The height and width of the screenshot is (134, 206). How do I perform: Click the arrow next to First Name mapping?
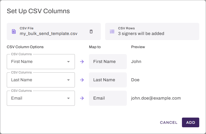tap(82, 62)
